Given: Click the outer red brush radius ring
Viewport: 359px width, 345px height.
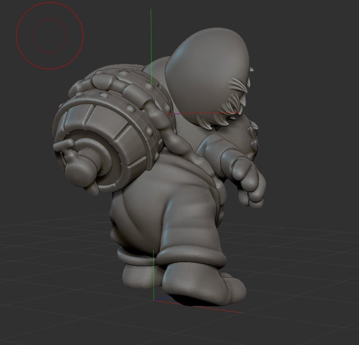Looking at the screenshot, I should pyautogui.click(x=82, y=36).
